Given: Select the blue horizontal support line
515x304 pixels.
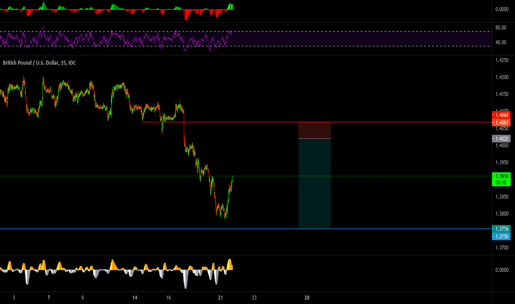Looking at the screenshot, I should tap(246, 229).
